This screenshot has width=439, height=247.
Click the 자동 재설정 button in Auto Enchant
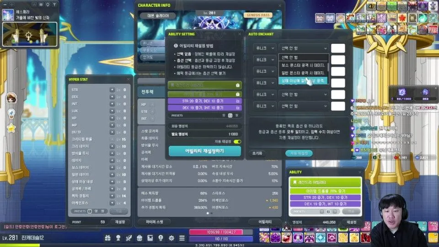[x=299, y=153]
